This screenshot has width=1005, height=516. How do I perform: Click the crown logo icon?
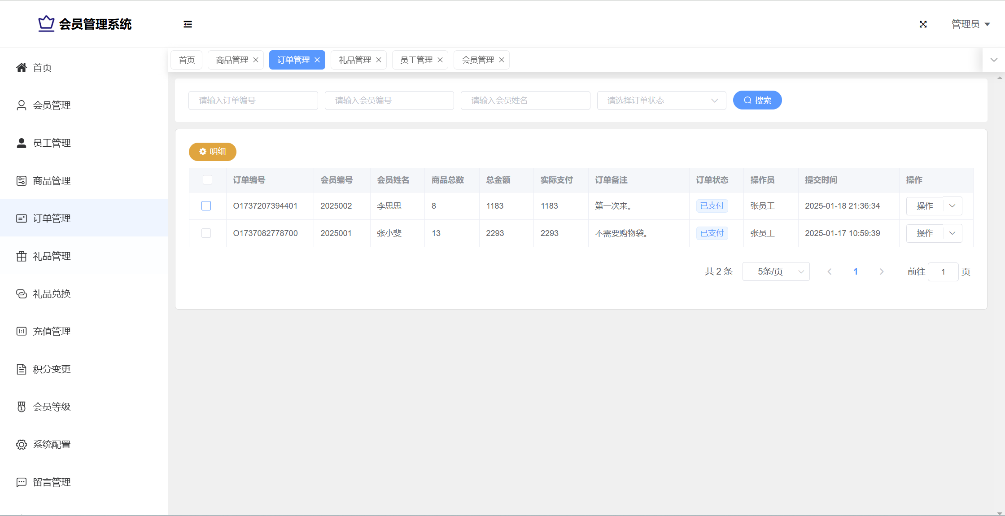pyautogui.click(x=46, y=24)
